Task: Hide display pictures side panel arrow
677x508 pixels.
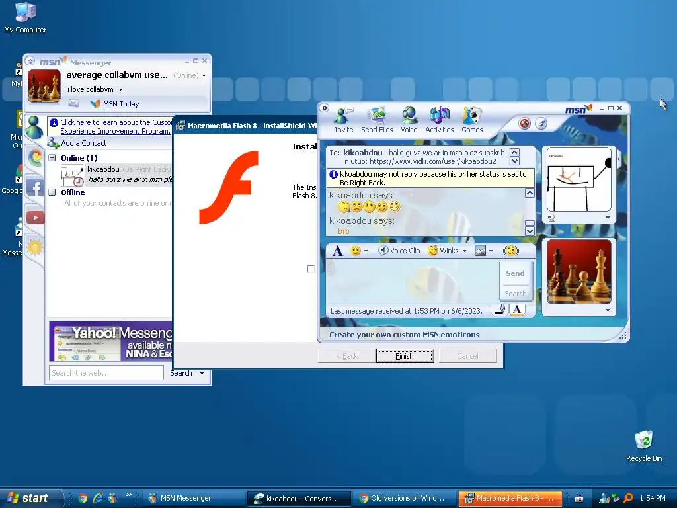Action: click(619, 159)
